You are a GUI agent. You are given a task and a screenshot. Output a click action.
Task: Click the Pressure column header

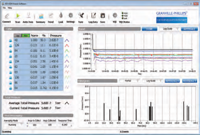click(56, 36)
